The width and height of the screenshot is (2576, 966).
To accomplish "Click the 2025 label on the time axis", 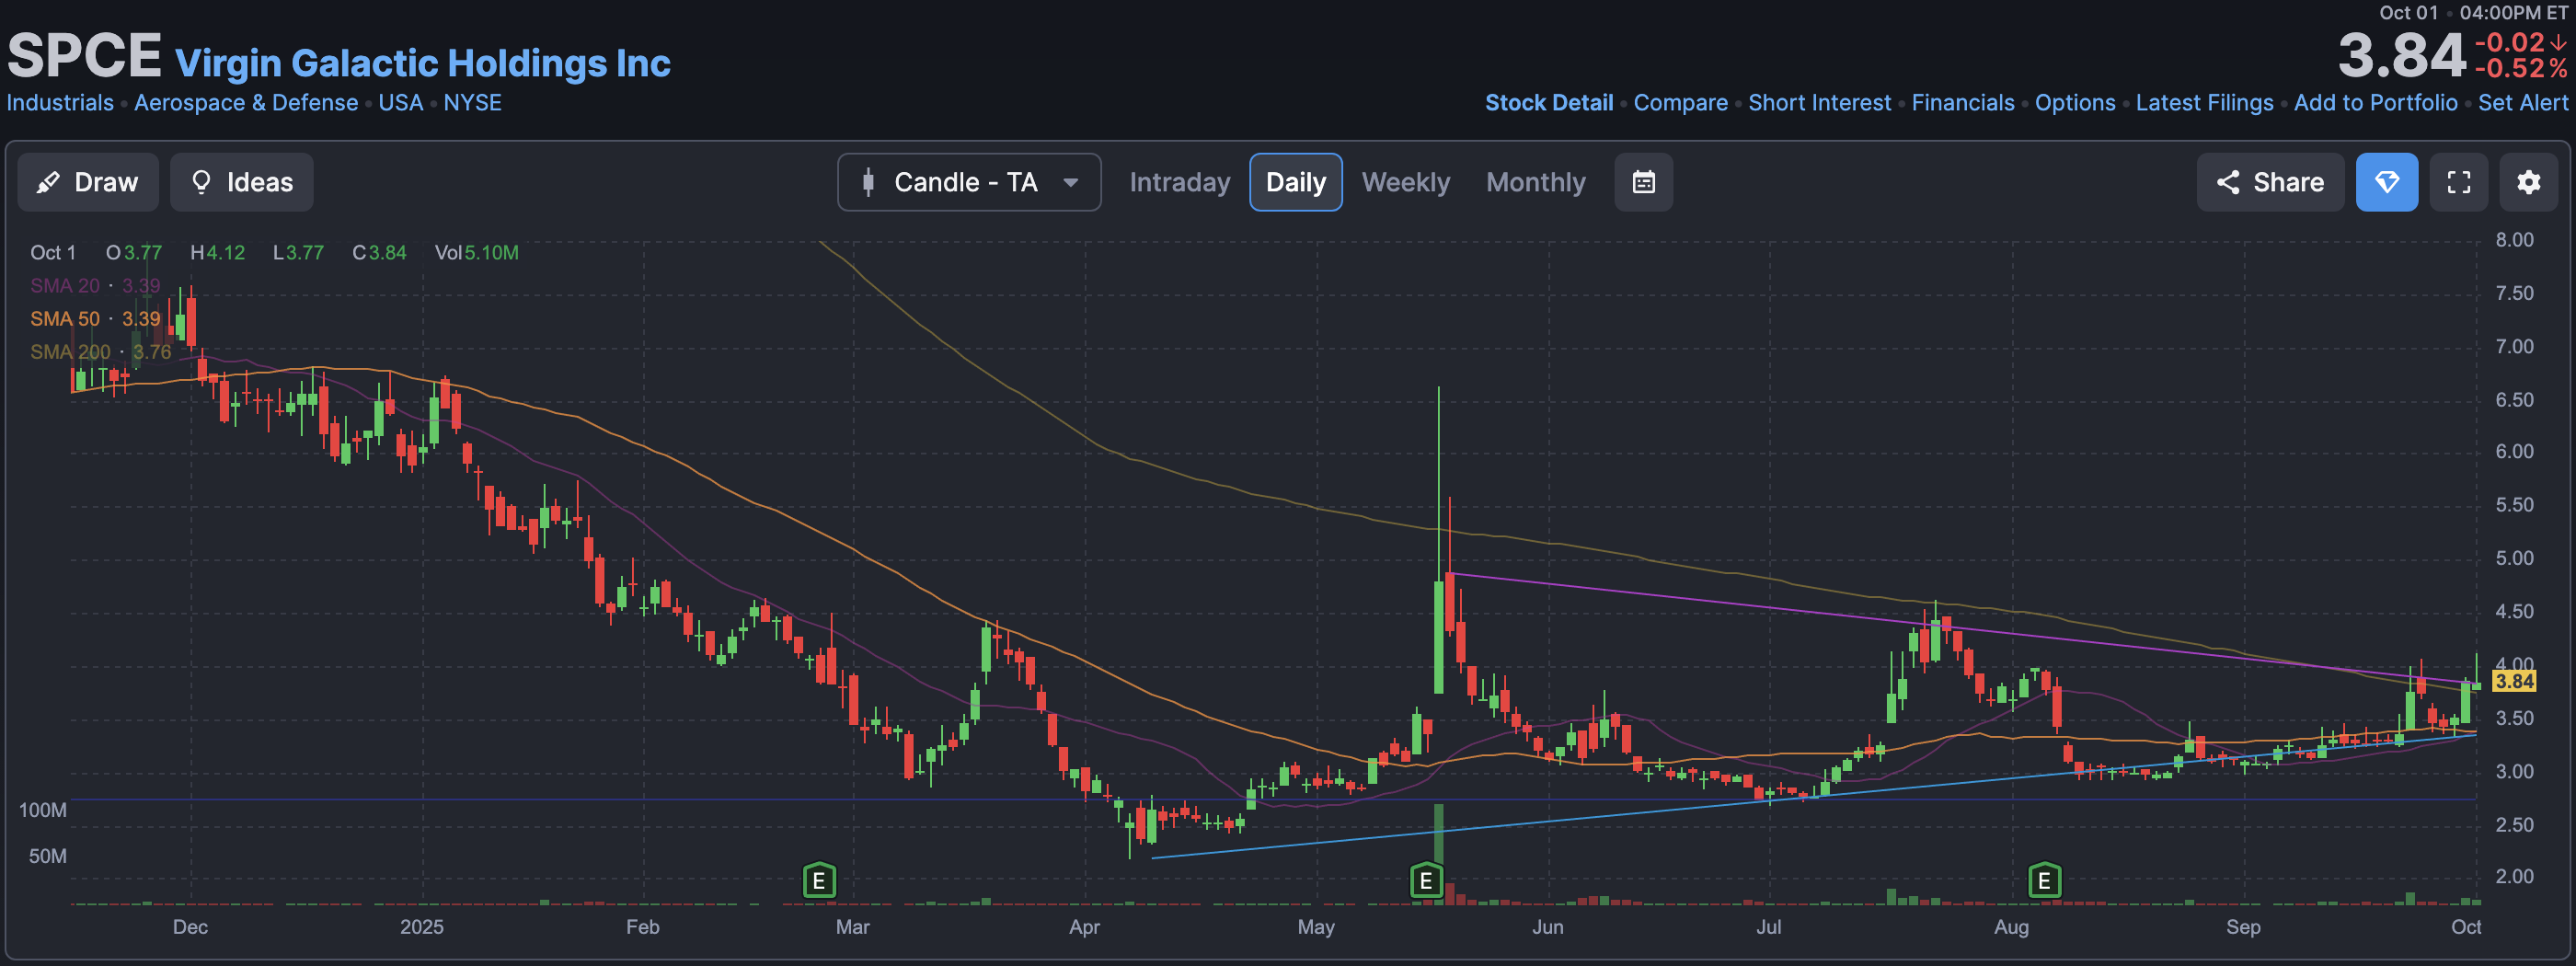I will point(422,927).
